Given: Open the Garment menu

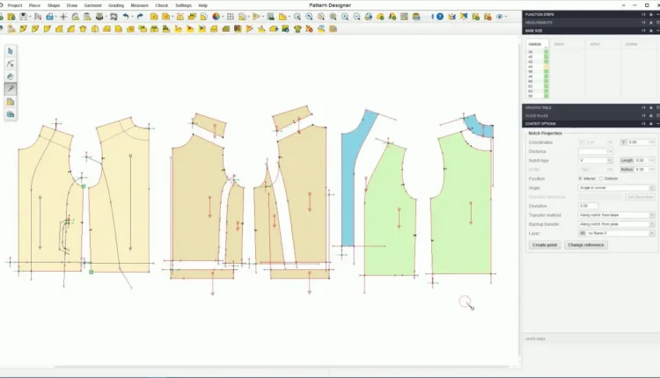Looking at the screenshot, I should point(92,5).
